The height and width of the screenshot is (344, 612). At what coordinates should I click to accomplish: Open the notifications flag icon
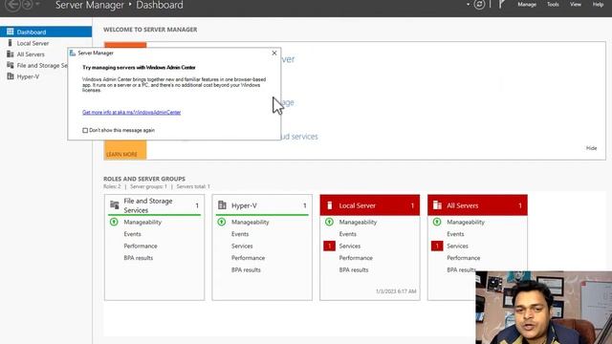[x=501, y=5]
